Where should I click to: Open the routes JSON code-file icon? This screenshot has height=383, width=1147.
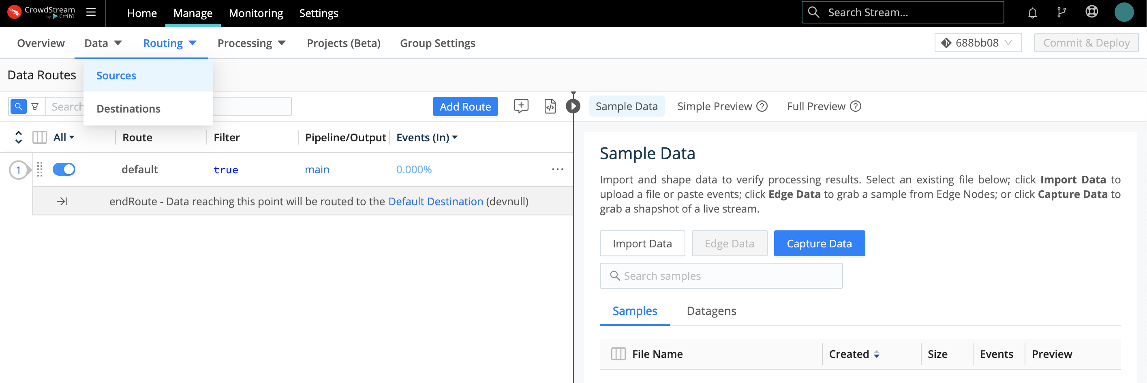pyautogui.click(x=550, y=106)
